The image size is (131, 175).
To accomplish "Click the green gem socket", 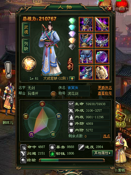I will click(72, 21).
